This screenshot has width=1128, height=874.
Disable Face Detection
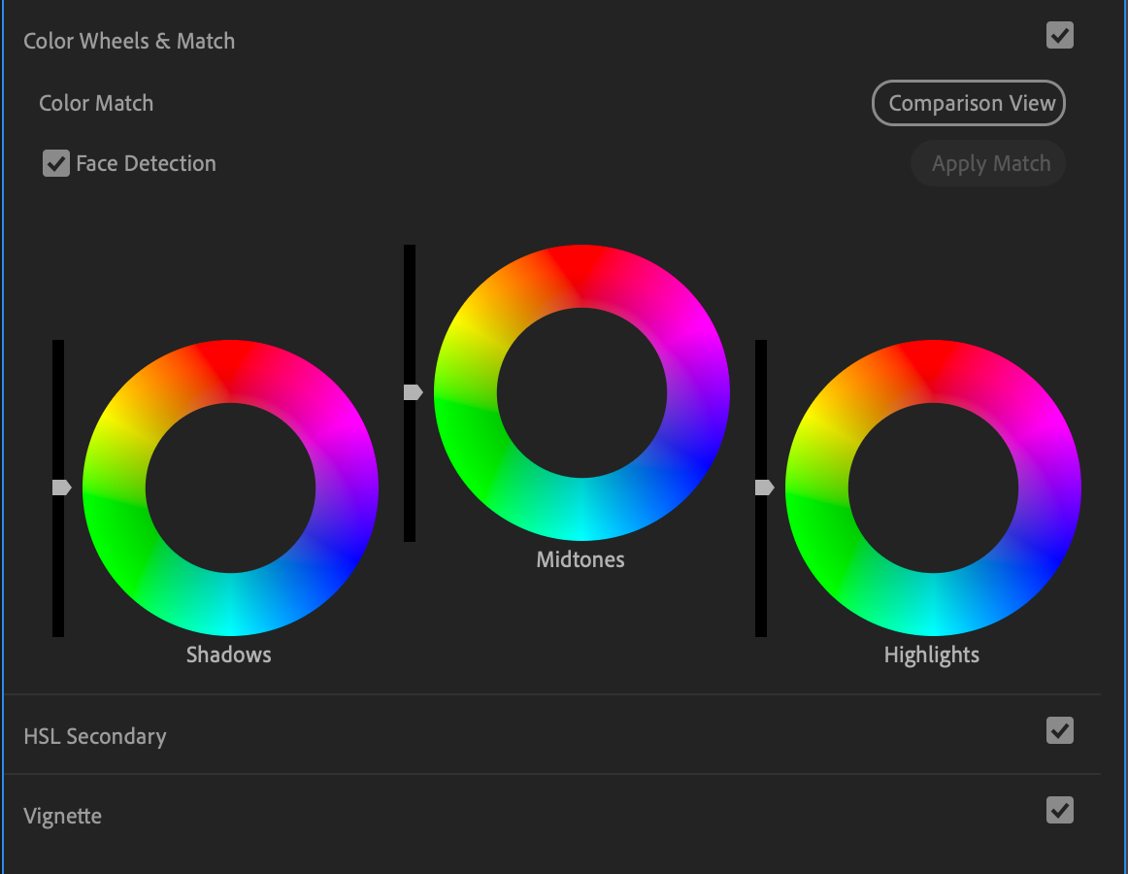click(x=55, y=163)
